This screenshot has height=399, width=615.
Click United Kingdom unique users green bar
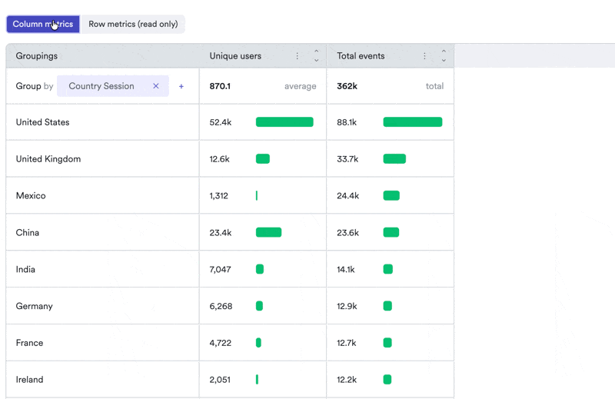coord(263,159)
